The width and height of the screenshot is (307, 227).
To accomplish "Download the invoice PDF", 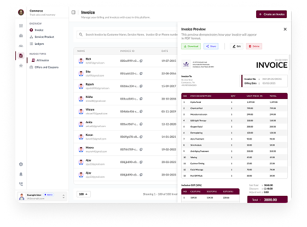I will point(191,46).
